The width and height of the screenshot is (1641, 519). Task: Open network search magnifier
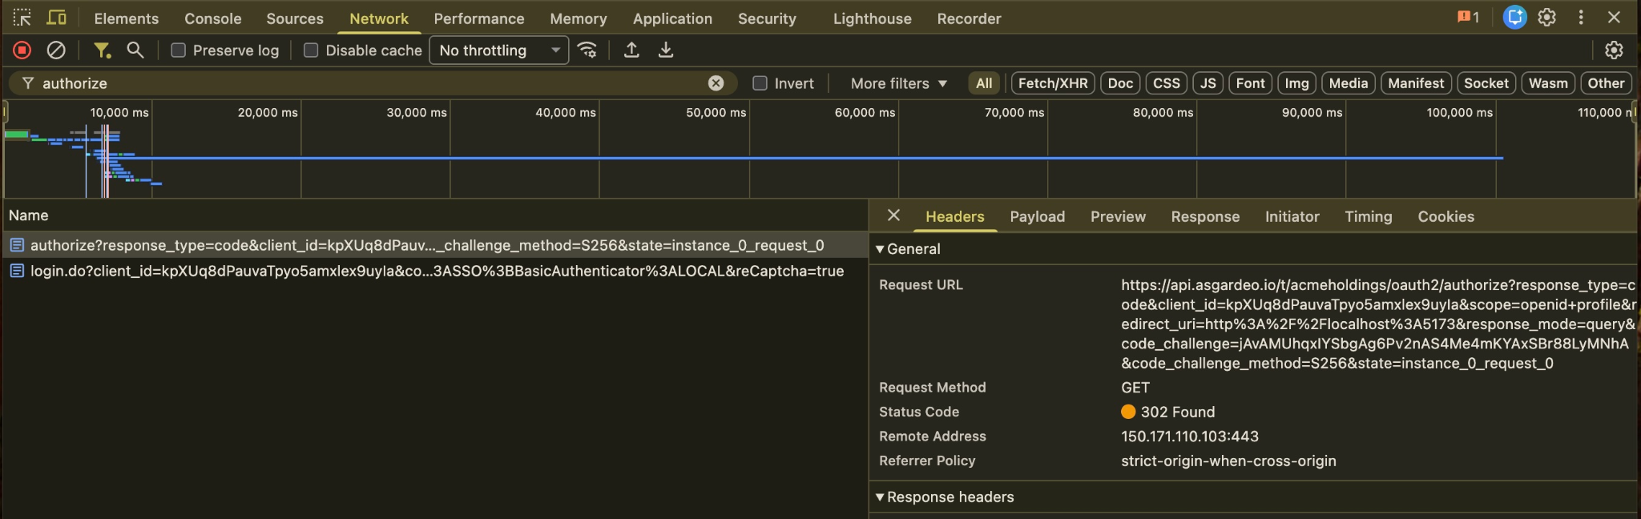point(135,50)
